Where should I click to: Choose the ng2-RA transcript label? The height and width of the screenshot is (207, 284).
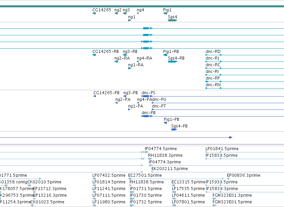(122, 58)
